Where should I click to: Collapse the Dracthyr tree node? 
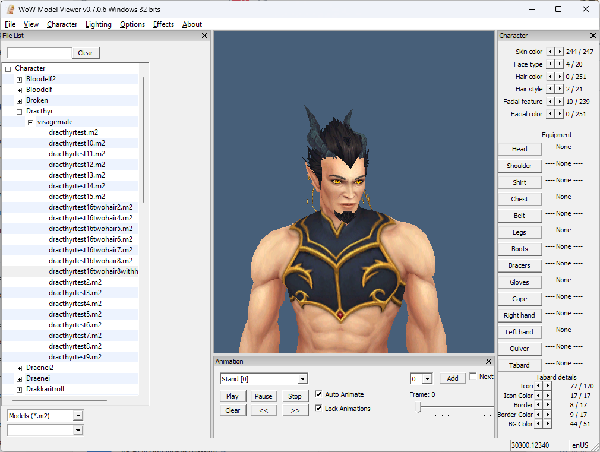[x=19, y=112]
